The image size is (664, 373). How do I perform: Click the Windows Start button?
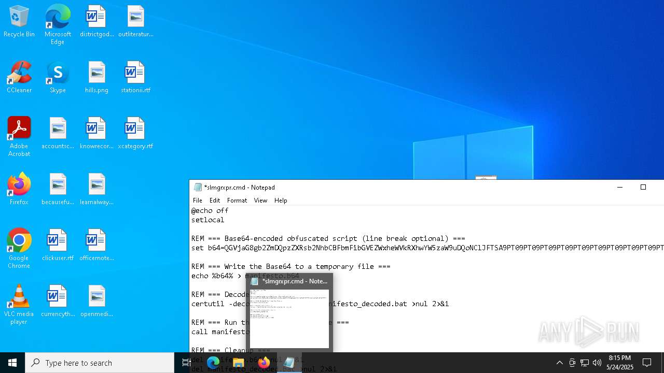[x=12, y=363]
